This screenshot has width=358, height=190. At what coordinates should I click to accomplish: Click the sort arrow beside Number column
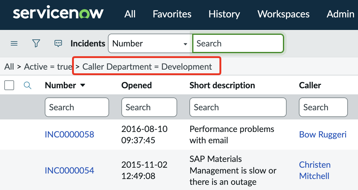(x=82, y=86)
